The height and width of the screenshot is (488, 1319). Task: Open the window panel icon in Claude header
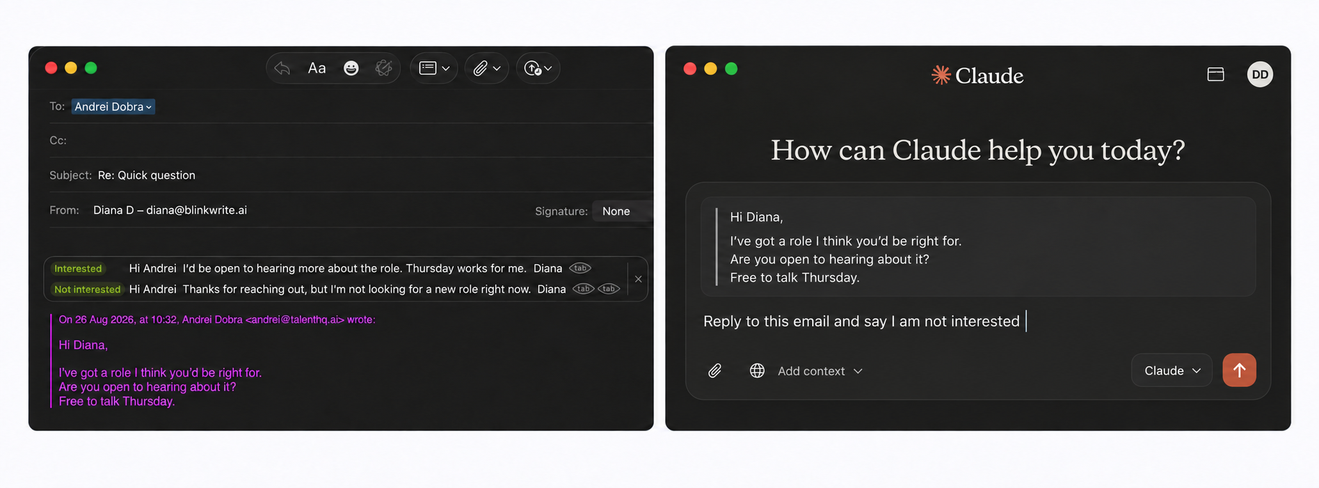[x=1215, y=74]
